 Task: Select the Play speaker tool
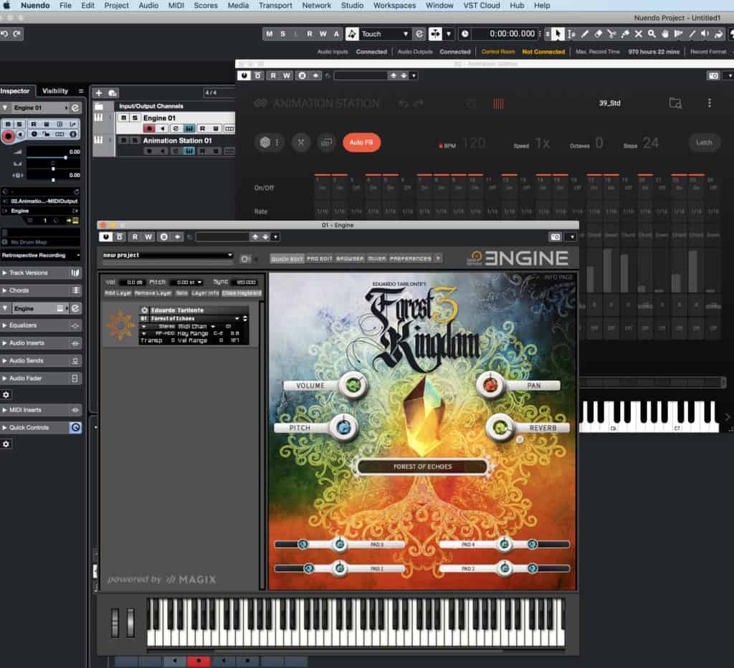(705, 34)
